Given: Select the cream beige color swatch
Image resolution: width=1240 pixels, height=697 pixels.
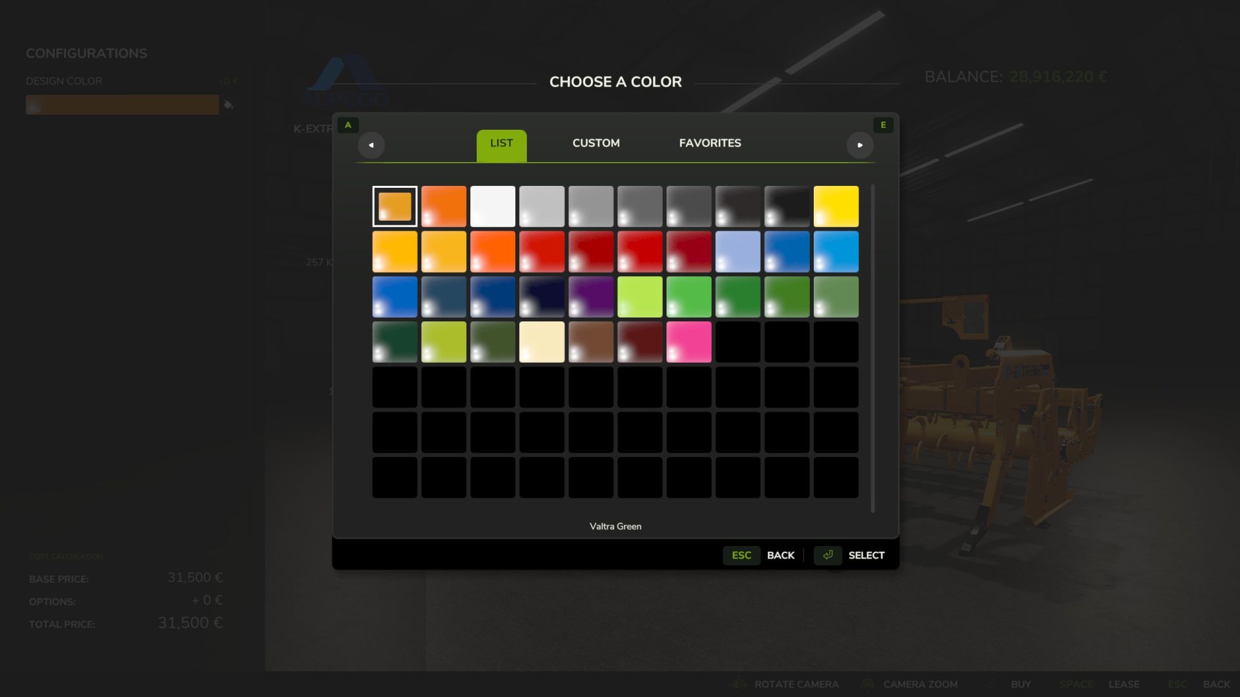Looking at the screenshot, I should point(542,342).
